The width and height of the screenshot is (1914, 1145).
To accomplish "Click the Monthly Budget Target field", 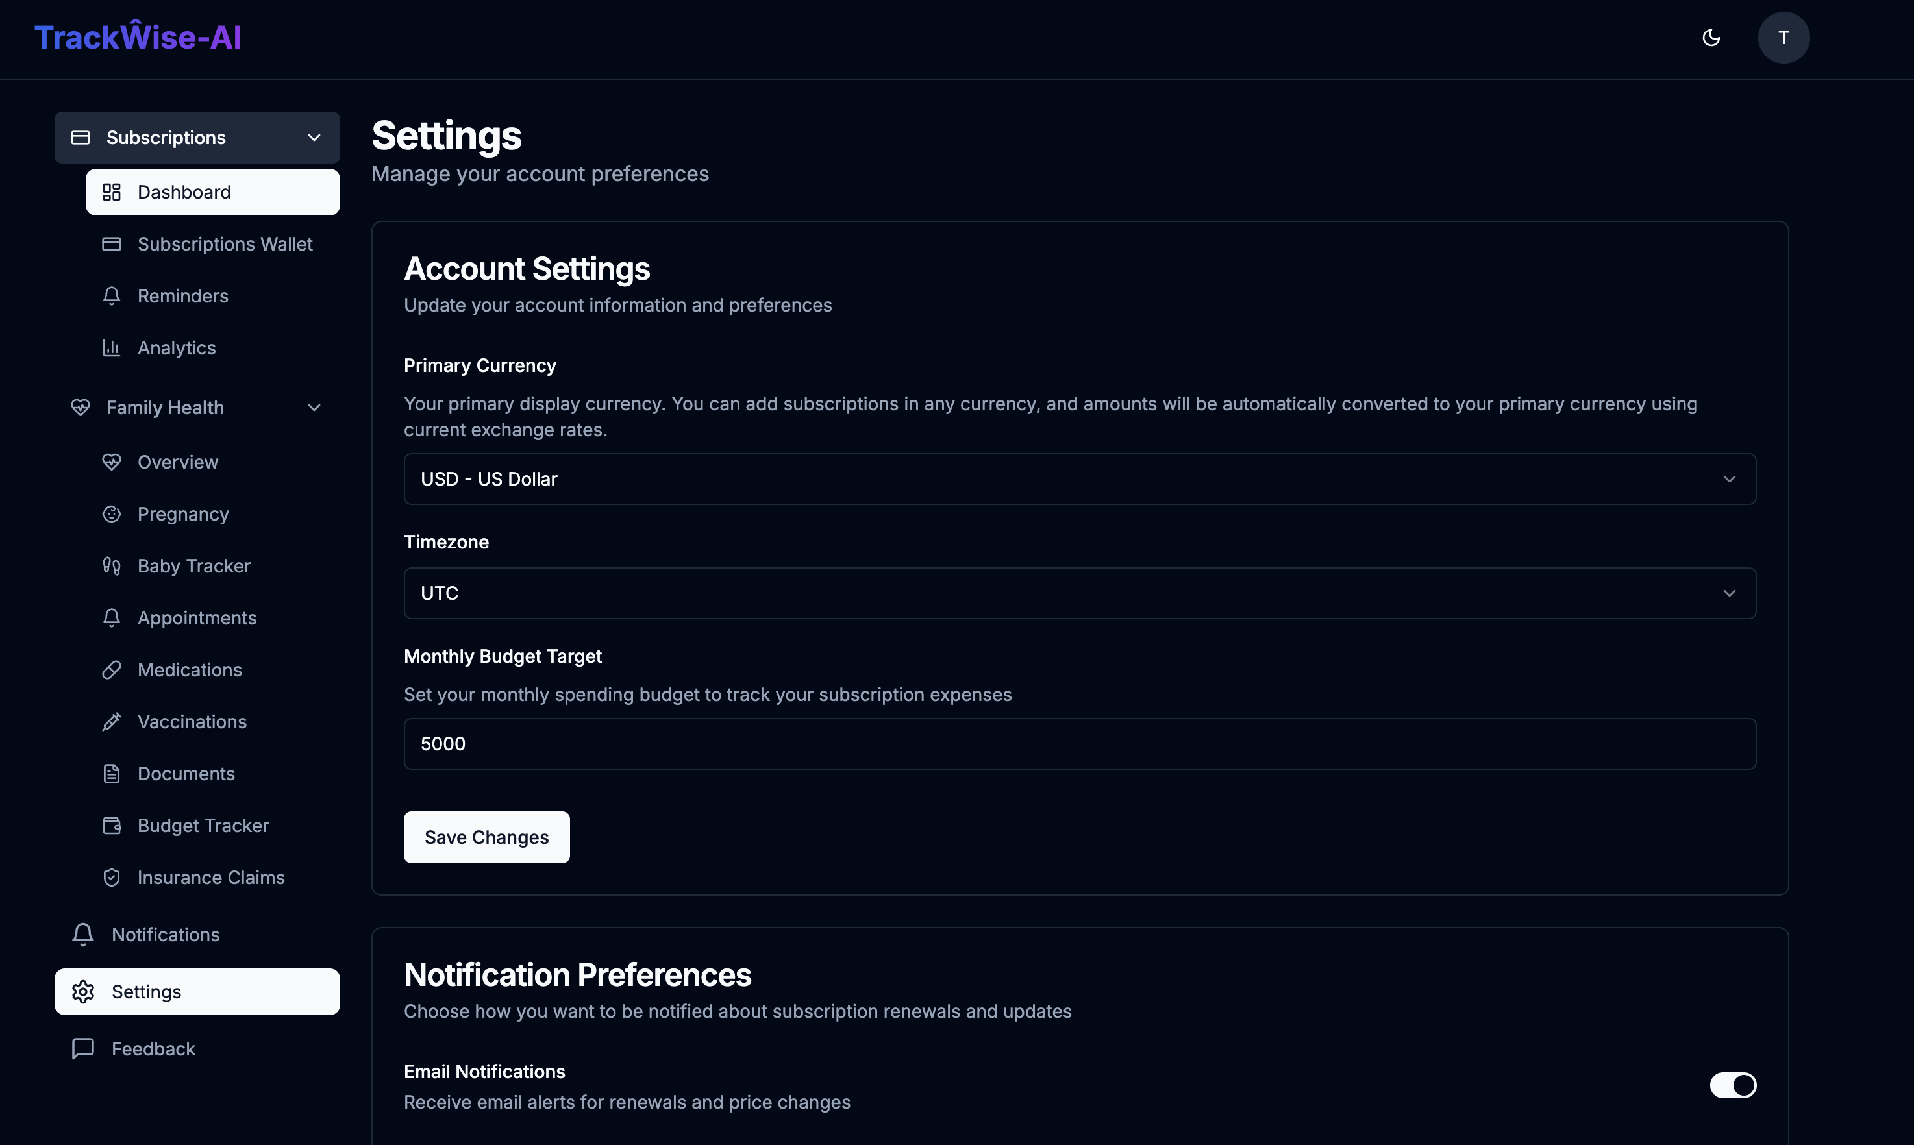I will pyautogui.click(x=1079, y=744).
